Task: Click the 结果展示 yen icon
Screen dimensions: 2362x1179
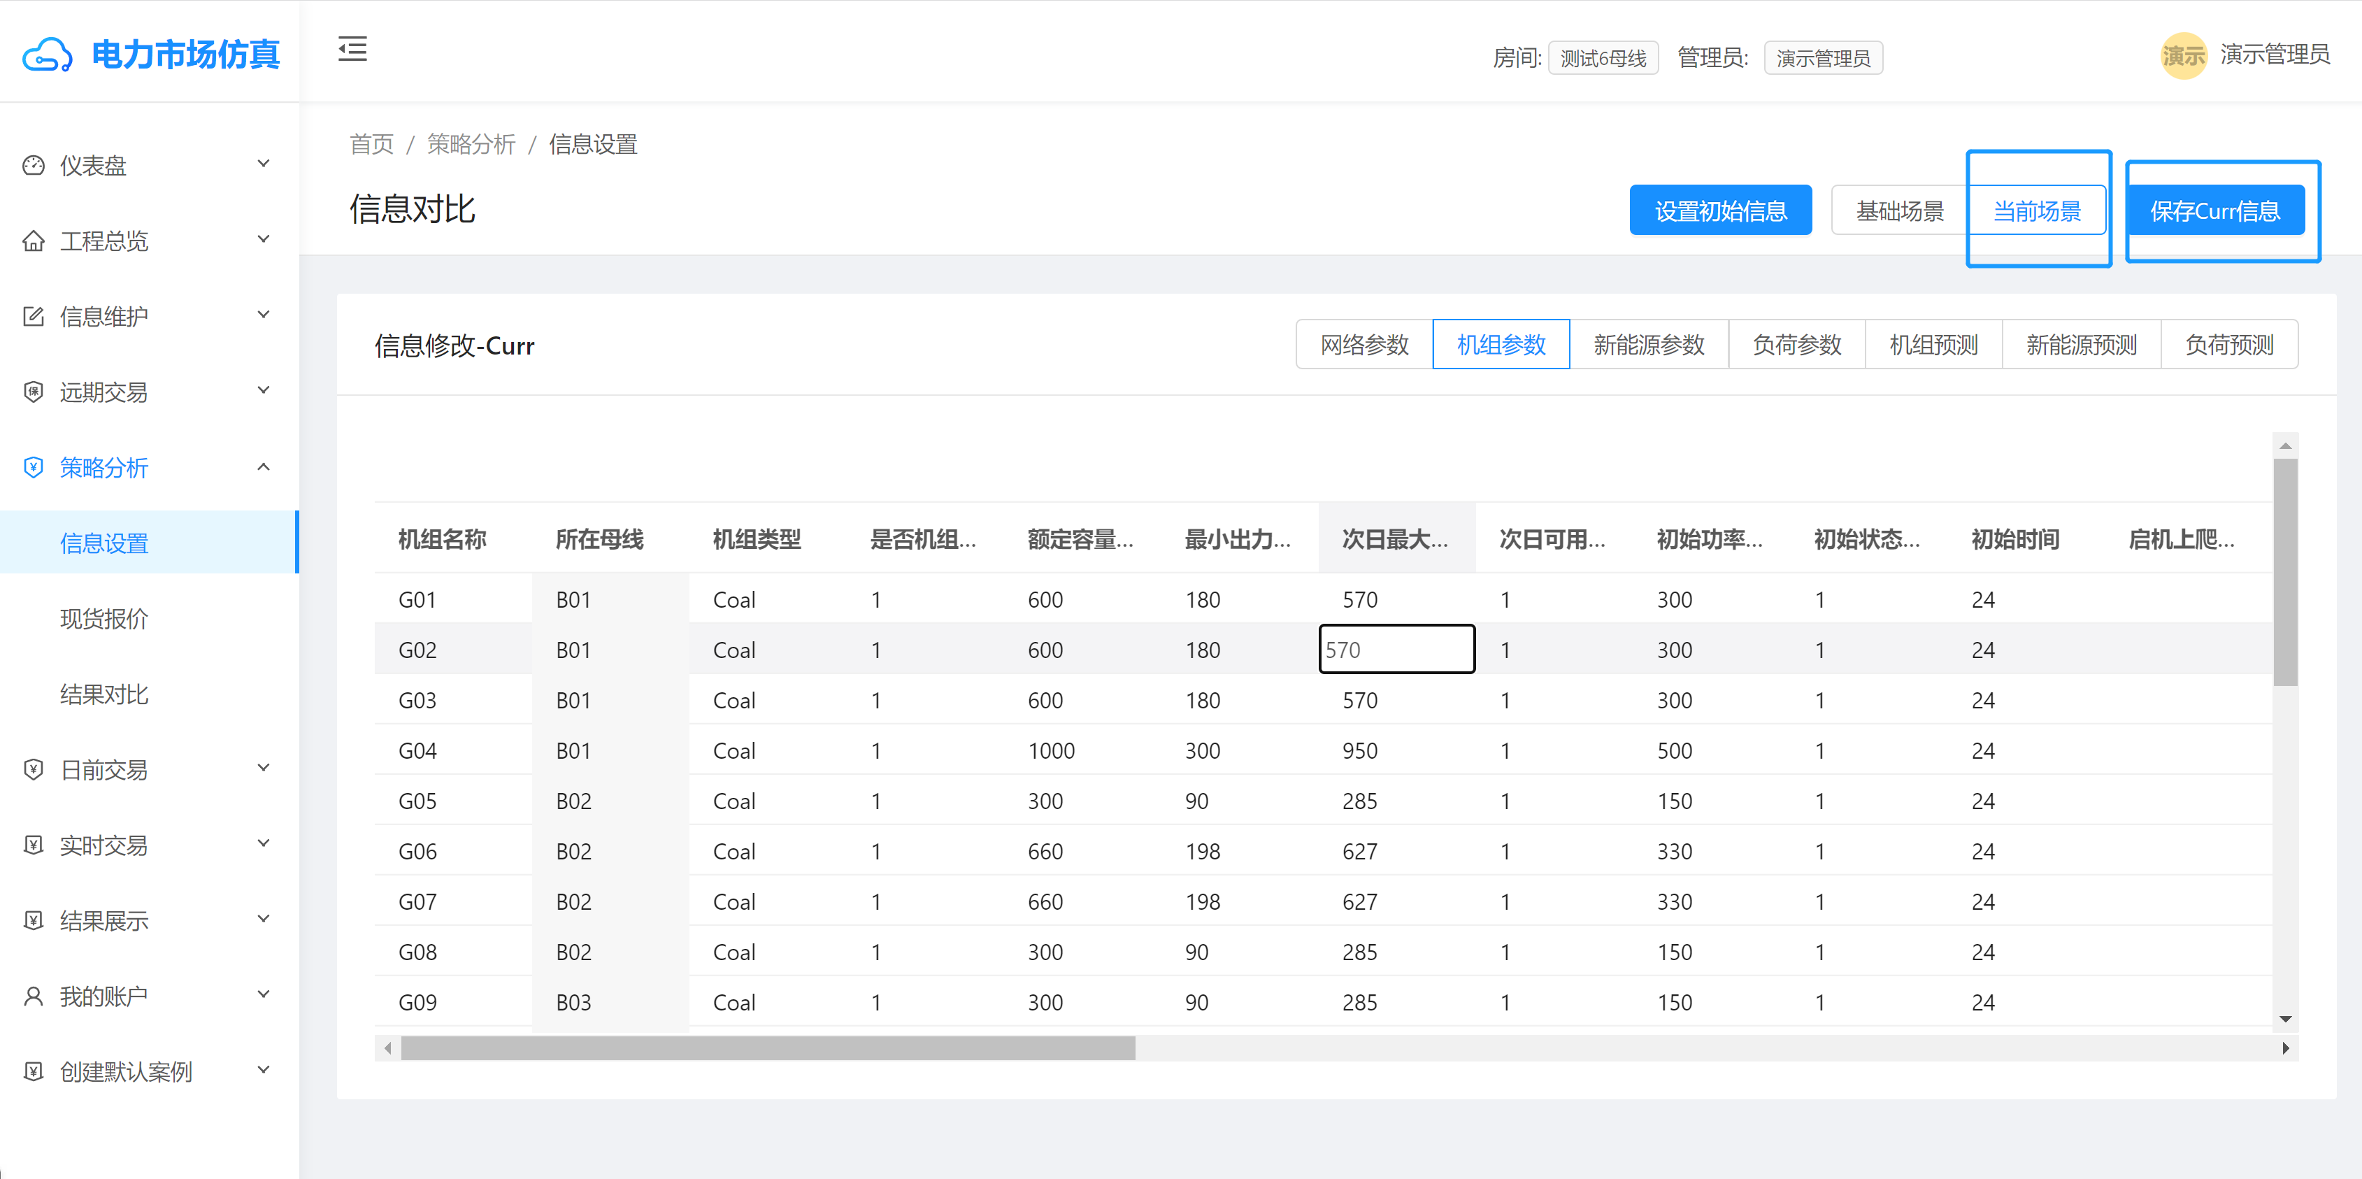Action: pyautogui.click(x=33, y=920)
